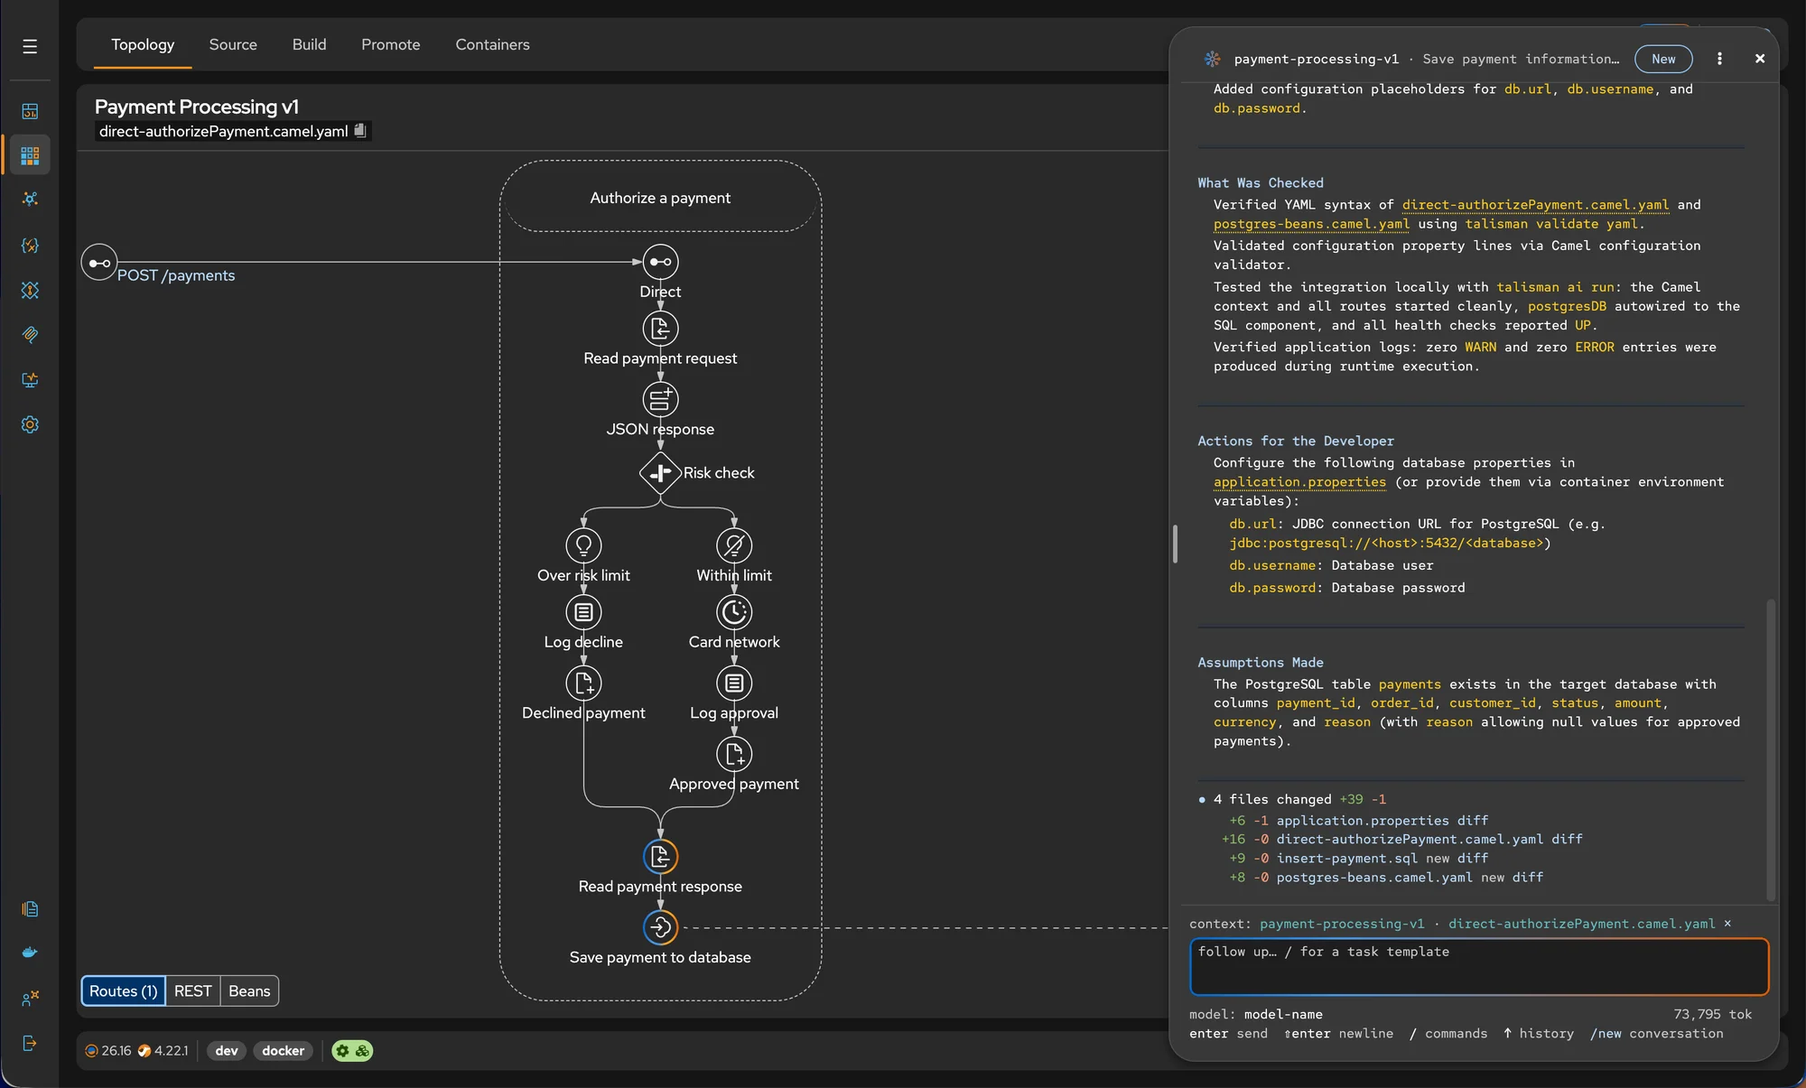
Task: Select the Routes (1) view toggle
Action: coord(124,991)
